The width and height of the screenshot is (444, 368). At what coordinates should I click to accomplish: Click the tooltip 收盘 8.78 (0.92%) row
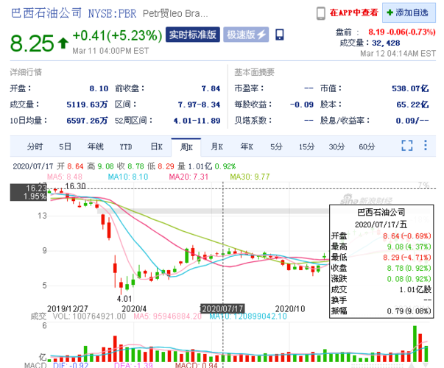click(381, 268)
